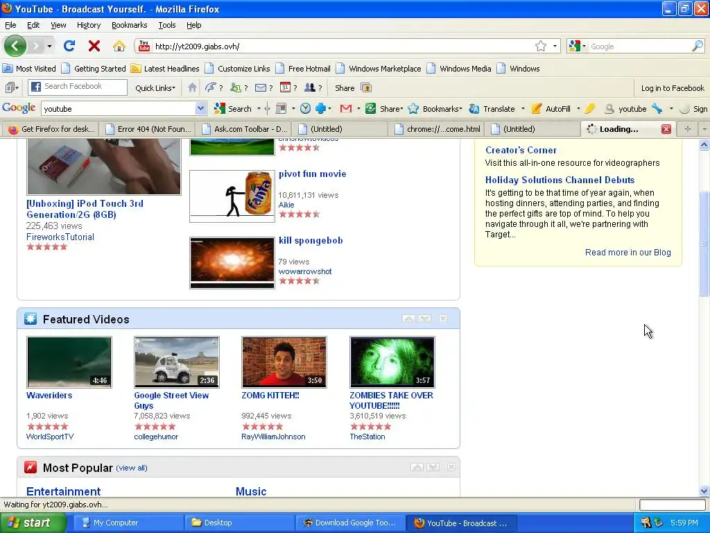This screenshot has height=533, width=710.
Task: Expand the Translate dropdown arrow
Action: (523, 109)
